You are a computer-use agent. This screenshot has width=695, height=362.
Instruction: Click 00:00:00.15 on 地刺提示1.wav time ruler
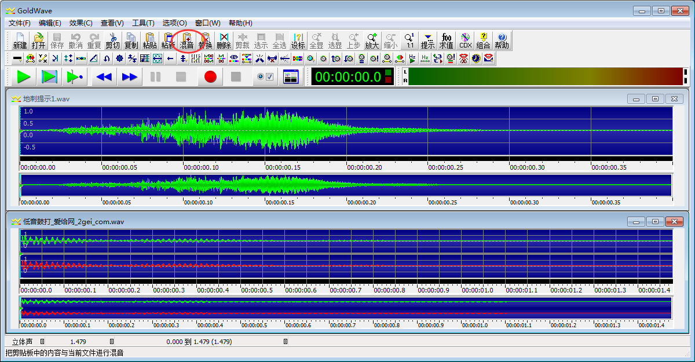tap(283, 167)
